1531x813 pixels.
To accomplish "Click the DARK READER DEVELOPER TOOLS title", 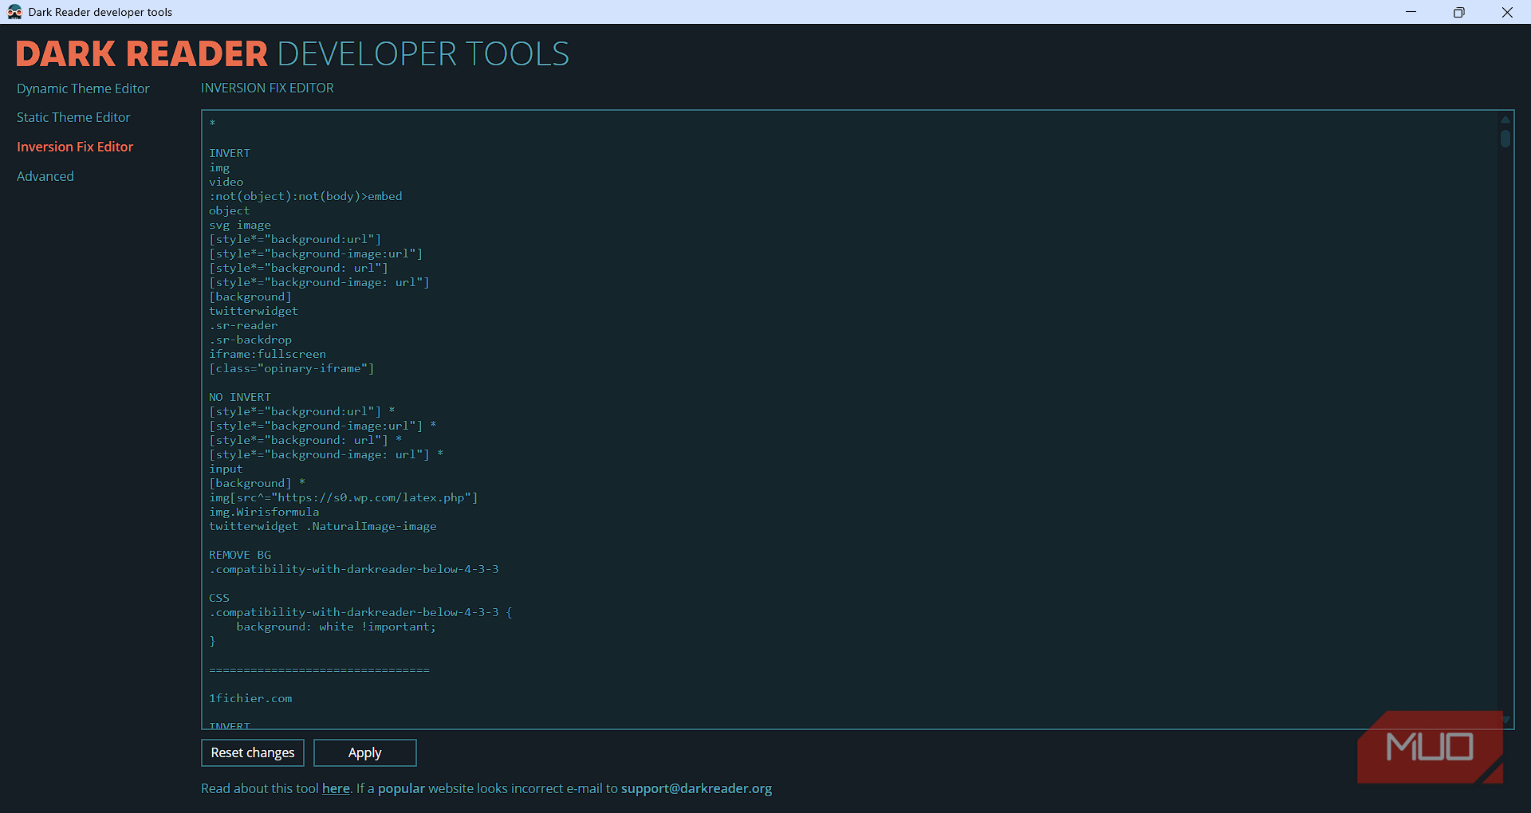I will pyautogui.click(x=293, y=54).
